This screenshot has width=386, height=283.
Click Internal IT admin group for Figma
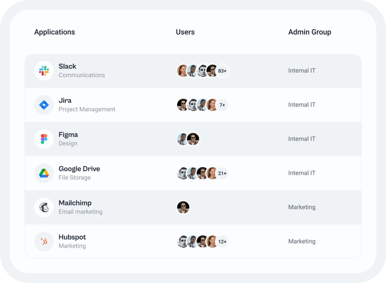tap(302, 139)
